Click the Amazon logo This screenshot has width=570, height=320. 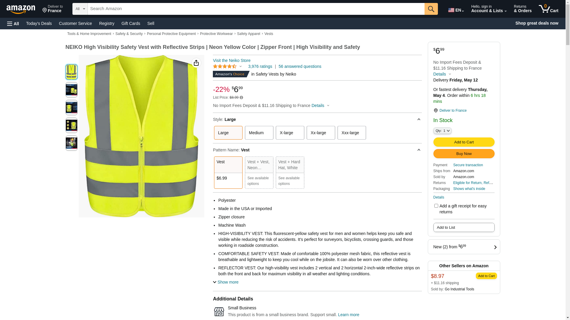[21, 9]
